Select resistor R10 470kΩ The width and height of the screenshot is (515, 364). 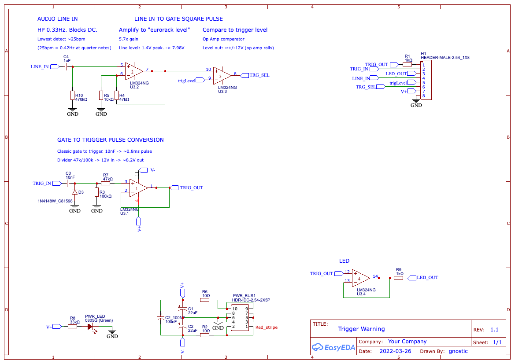coord(73,96)
